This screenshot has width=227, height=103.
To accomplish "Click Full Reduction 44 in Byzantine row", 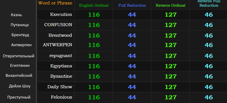I will [x=132, y=77].
